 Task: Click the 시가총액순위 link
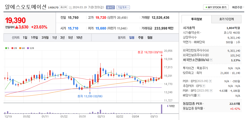coord(191,33)
